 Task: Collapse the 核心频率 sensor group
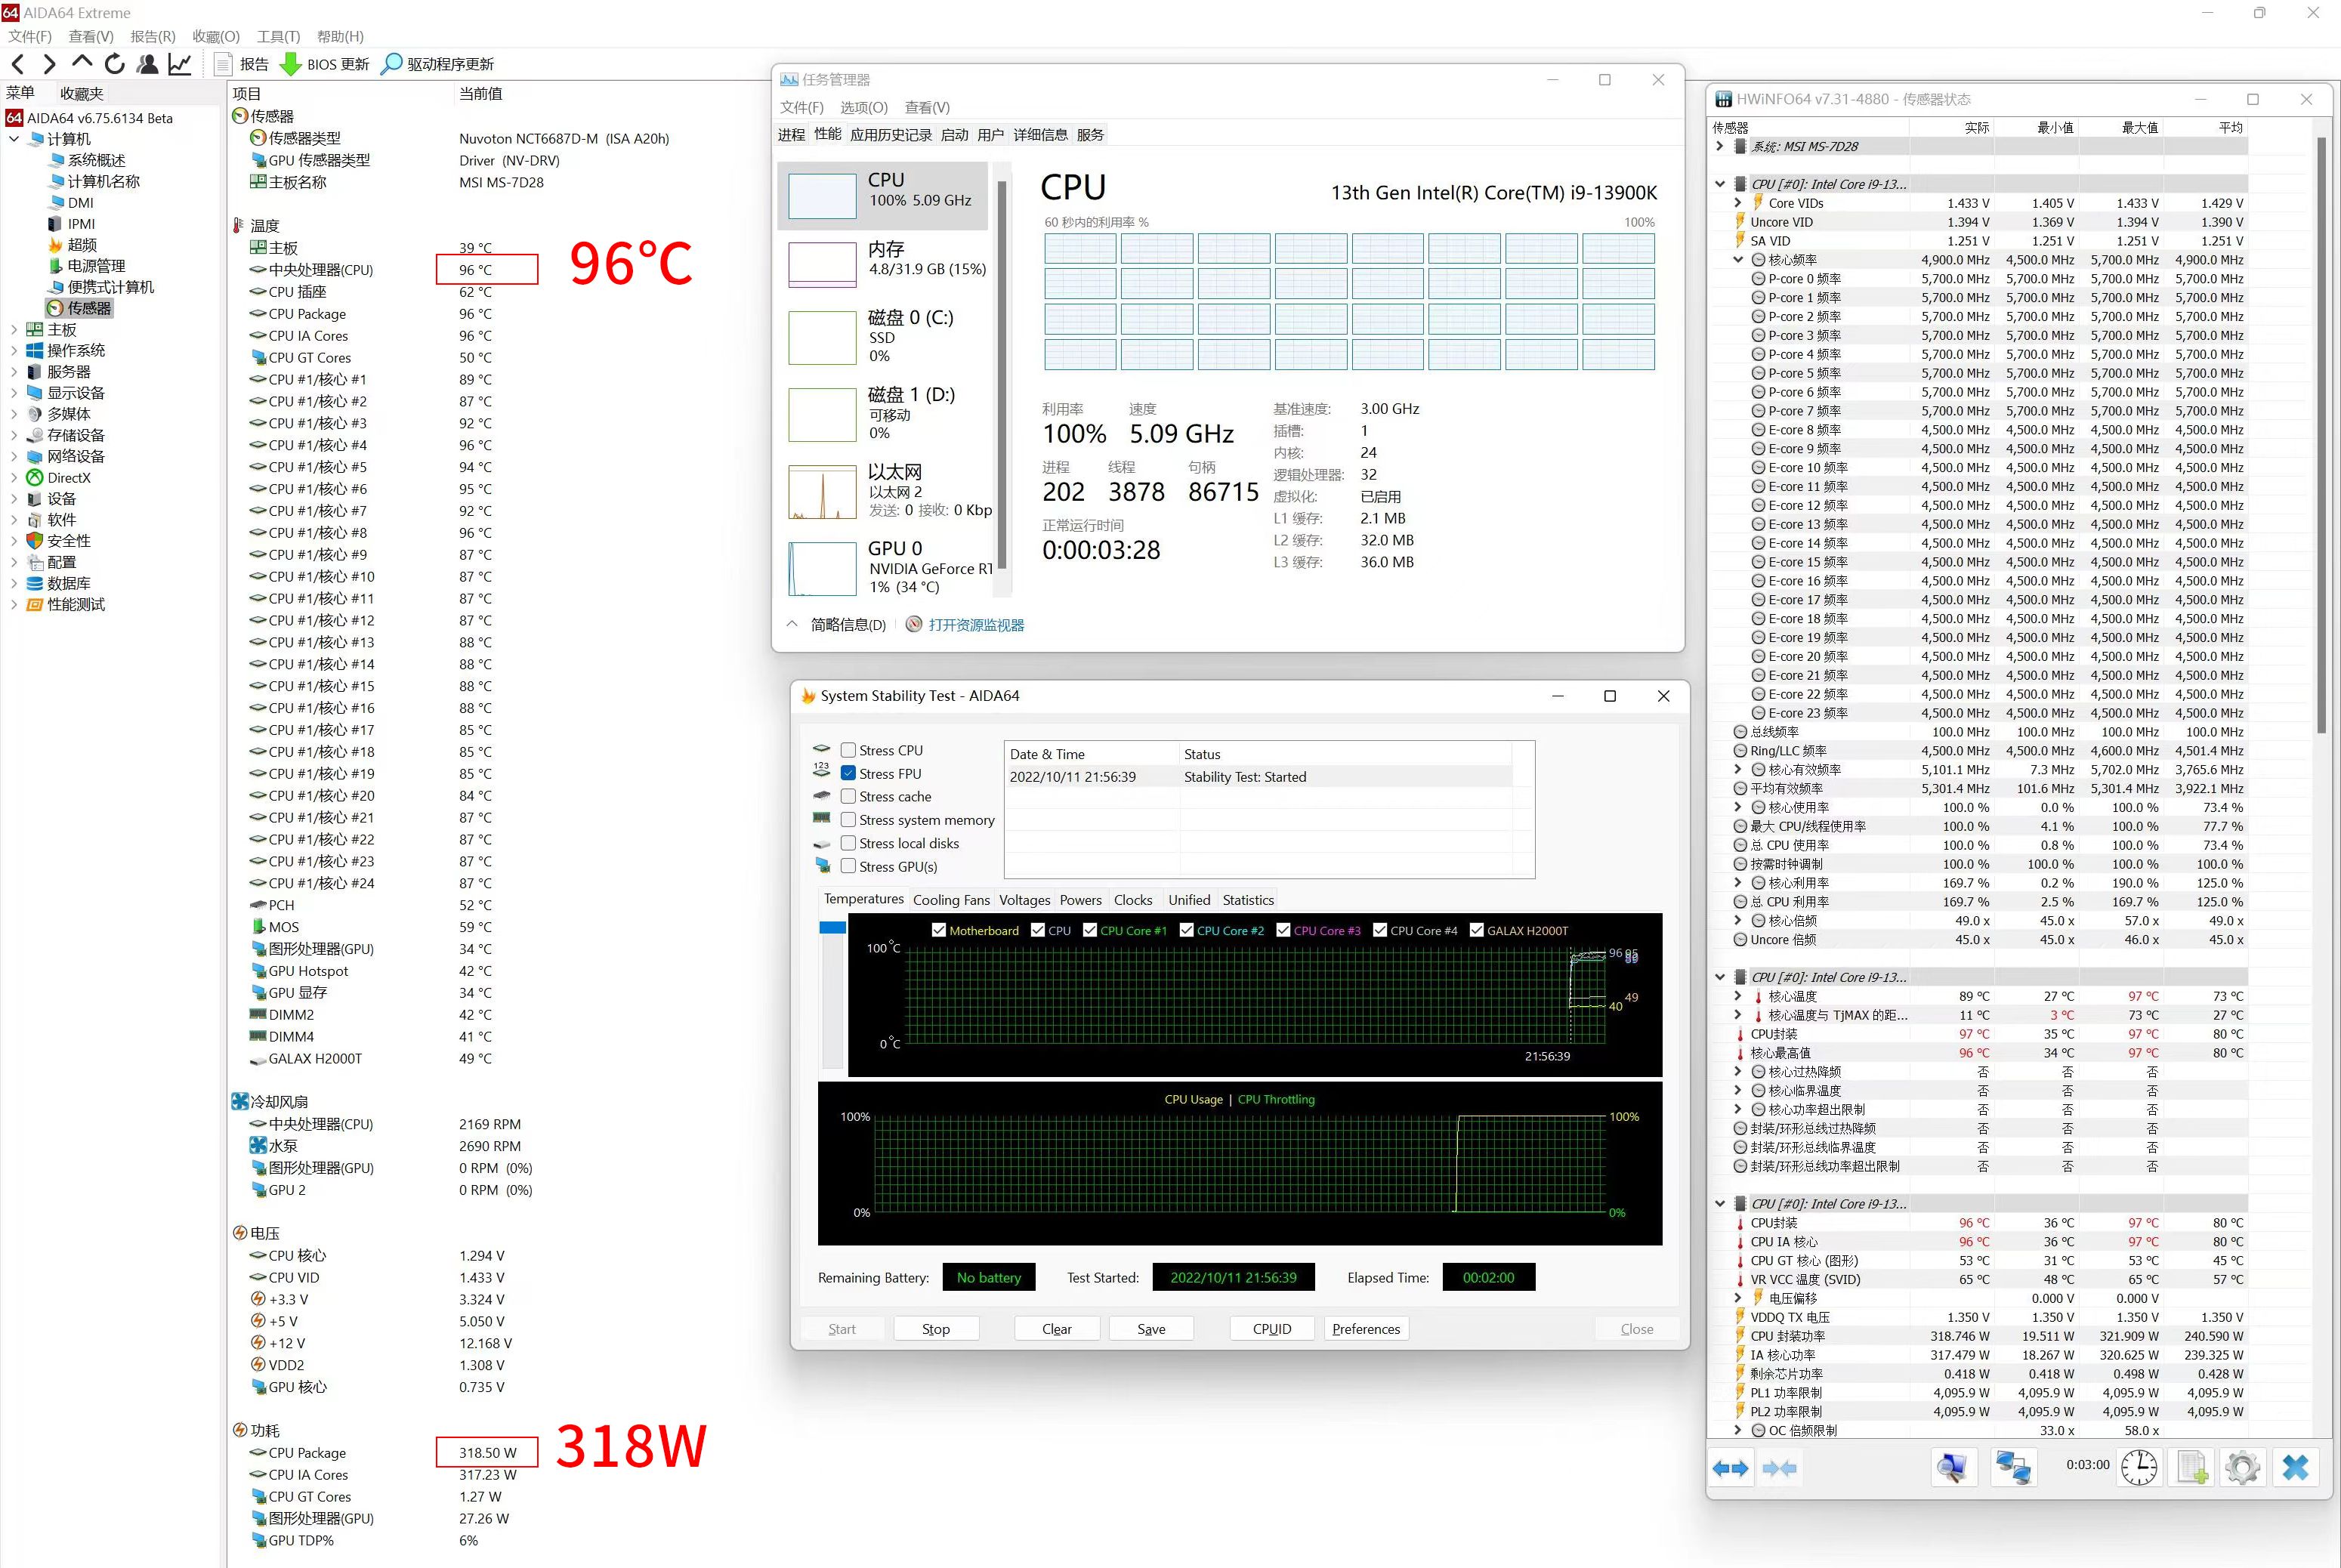pyautogui.click(x=1738, y=260)
